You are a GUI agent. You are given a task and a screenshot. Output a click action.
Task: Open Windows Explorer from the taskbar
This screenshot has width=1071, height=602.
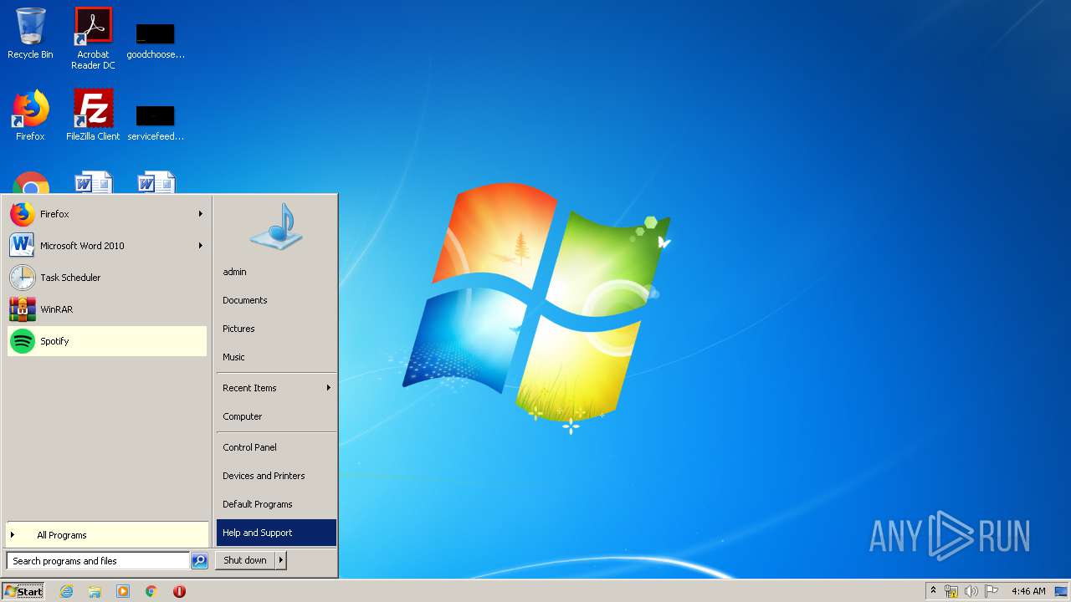pos(95,591)
